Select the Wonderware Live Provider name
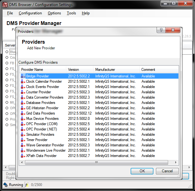This screenshot has height=191, width=195. coord(46,150)
